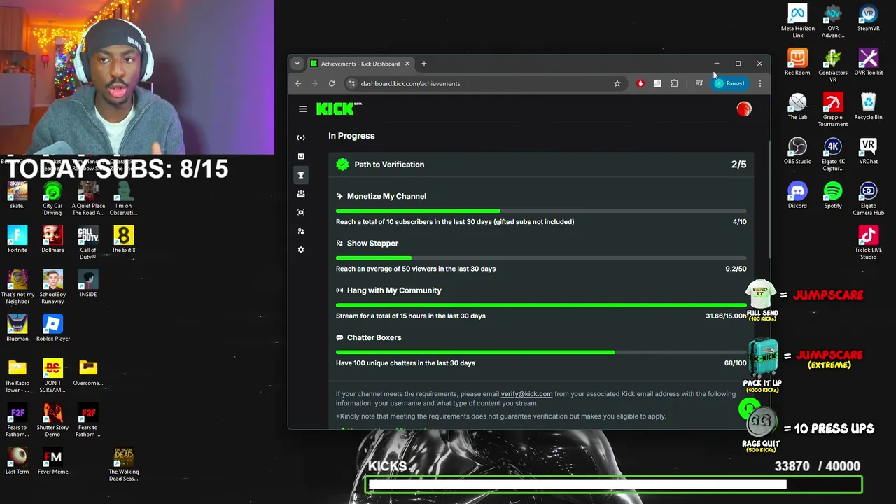Viewport: 896px width, 504px height.
Task: Select the Fever Meme desktop shortcut
Action: pyautogui.click(x=52, y=461)
